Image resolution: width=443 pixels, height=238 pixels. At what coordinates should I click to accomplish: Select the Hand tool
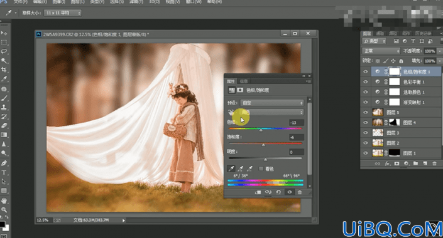point(4,201)
